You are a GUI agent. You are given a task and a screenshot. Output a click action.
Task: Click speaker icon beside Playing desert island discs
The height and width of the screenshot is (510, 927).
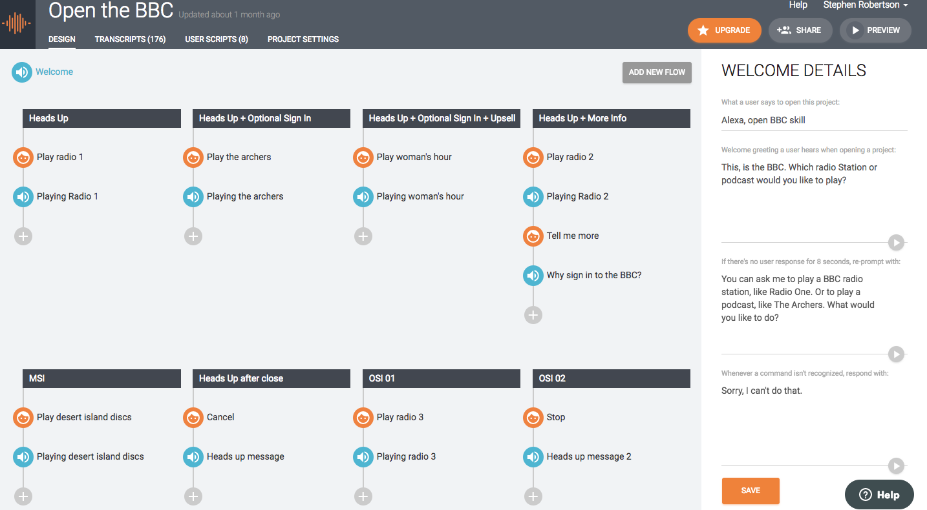pyautogui.click(x=23, y=456)
